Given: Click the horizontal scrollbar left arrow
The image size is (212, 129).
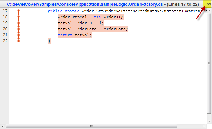Looking at the screenshot, I should point(3,125).
